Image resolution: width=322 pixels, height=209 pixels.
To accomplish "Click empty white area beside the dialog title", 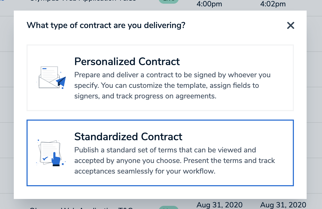I will tap(236, 25).
